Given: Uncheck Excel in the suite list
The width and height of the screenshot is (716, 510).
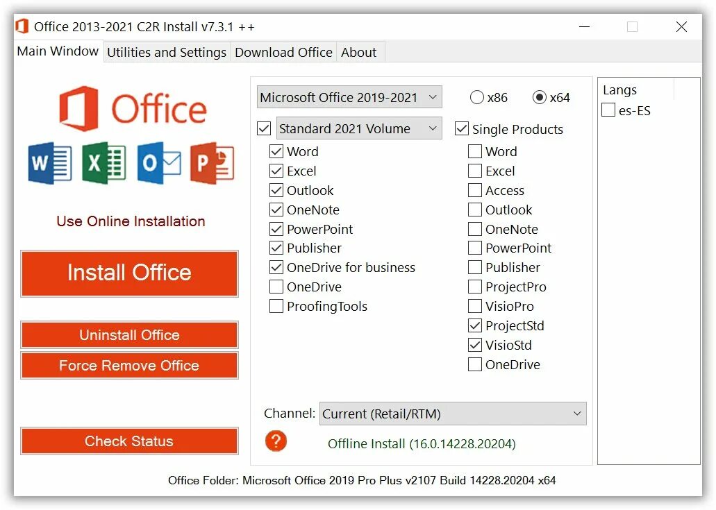Looking at the screenshot, I should (x=276, y=171).
